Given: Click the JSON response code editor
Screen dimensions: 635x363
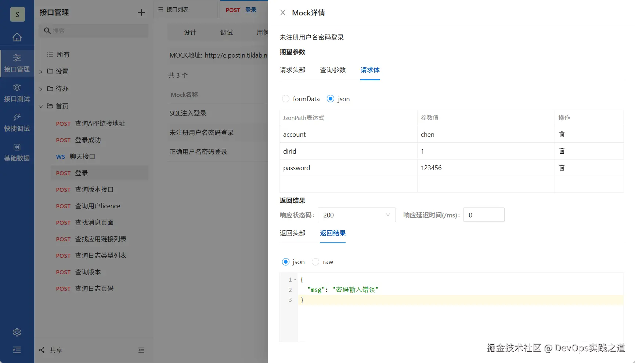Looking at the screenshot, I should pos(461,307).
